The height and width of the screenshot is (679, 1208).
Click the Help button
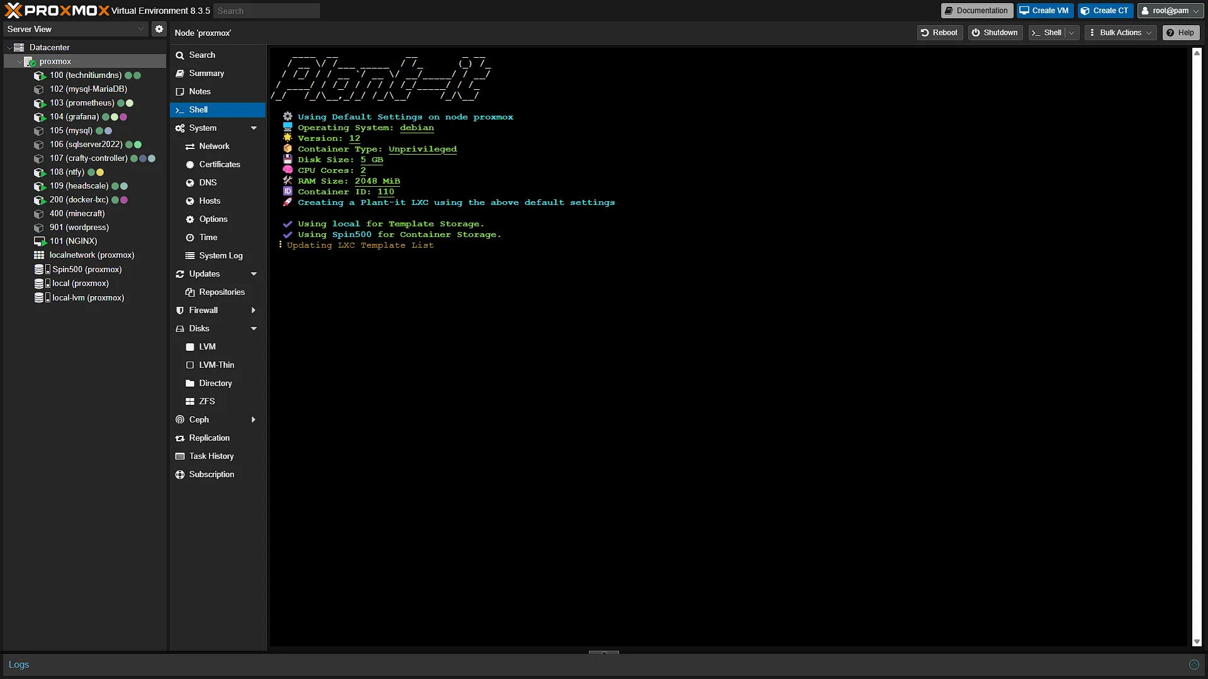(x=1180, y=33)
